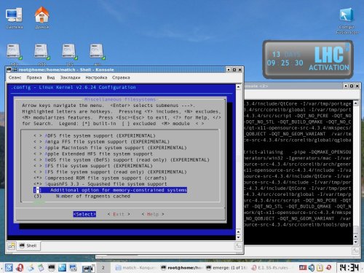Click the scroll-up arrow in front Konsole

pyautogui.click(x=238, y=87)
